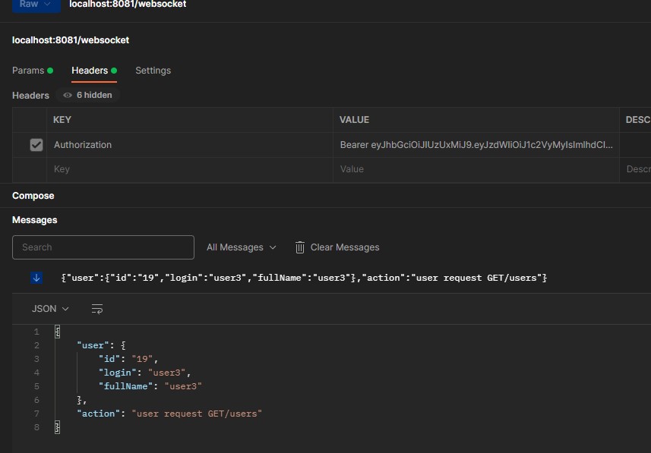This screenshot has height=453, width=651.
Task: Click the request title localhost:8081/websocket
Action: coord(71,40)
